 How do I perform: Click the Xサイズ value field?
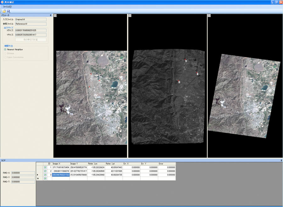tap(31, 30)
